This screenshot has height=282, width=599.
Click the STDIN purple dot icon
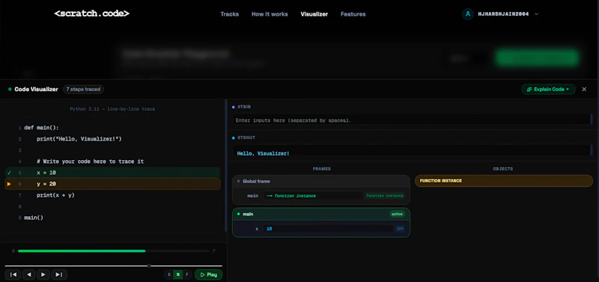[x=234, y=107]
